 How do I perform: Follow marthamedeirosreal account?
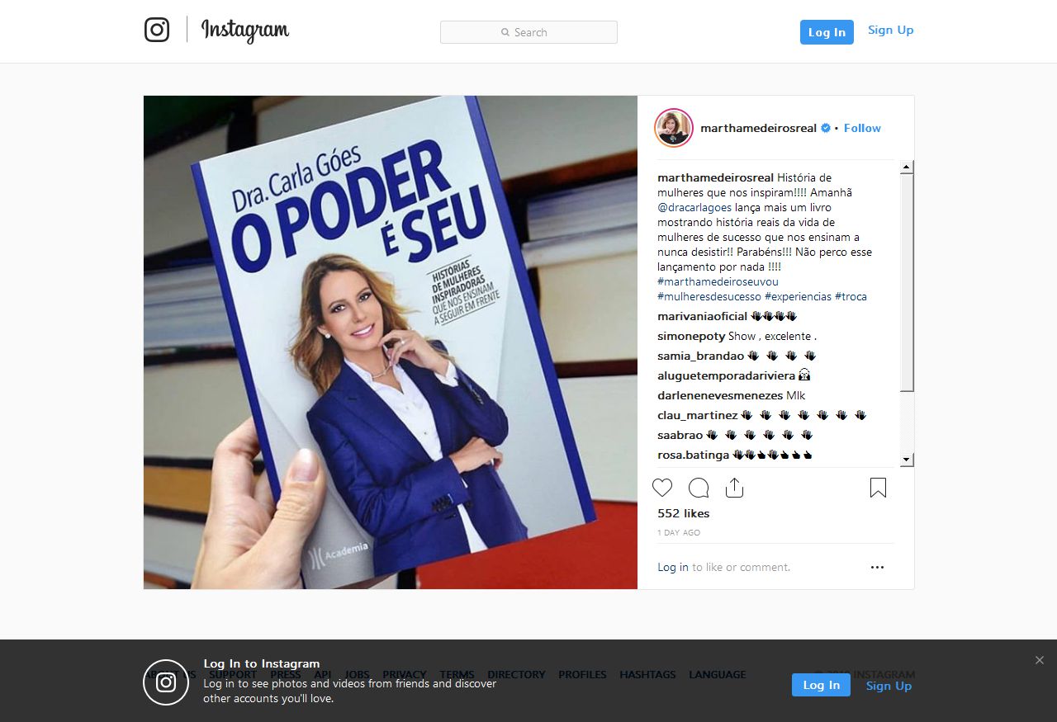click(x=862, y=128)
